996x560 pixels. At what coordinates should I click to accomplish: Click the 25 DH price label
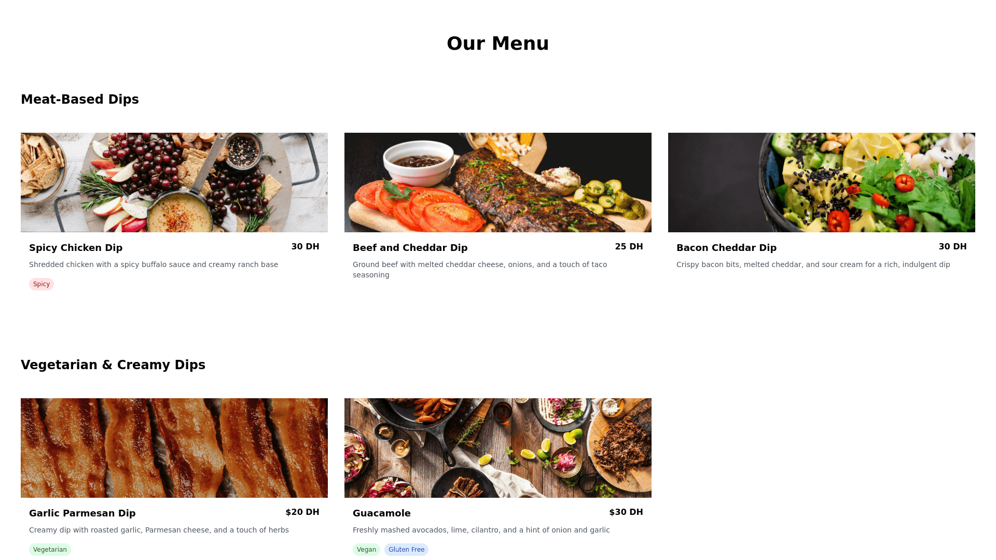coord(629,247)
